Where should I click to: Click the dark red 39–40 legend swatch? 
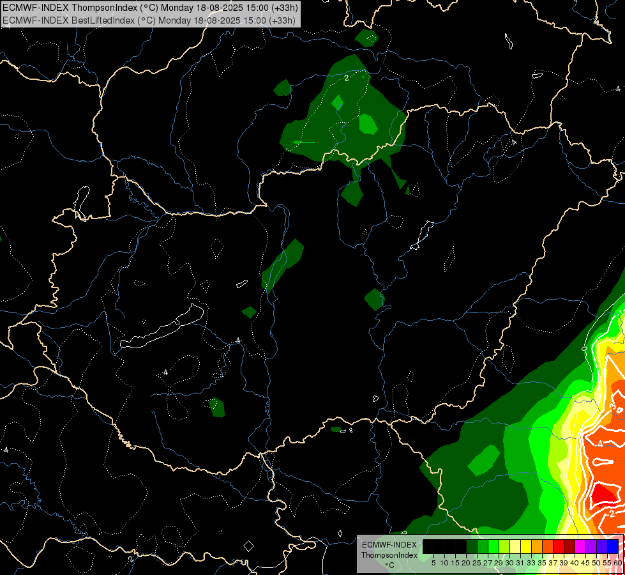569,546
